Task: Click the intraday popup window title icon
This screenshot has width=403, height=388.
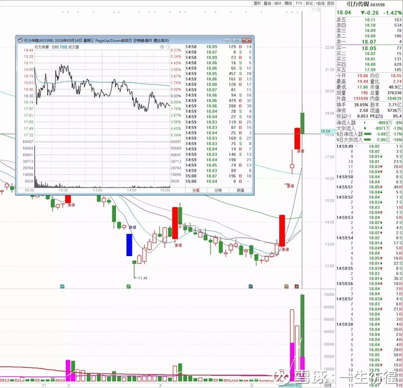Action: (x=20, y=40)
